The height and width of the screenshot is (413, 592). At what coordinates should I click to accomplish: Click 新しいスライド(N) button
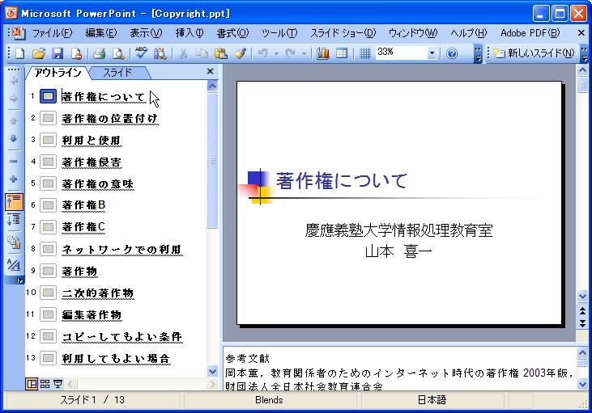[x=534, y=53]
